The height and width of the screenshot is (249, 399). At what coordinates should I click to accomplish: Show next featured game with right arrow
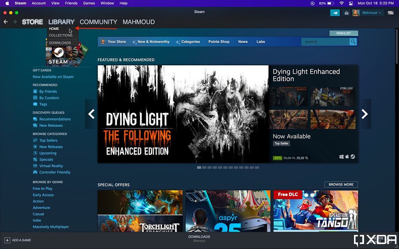pyautogui.click(x=365, y=114)
